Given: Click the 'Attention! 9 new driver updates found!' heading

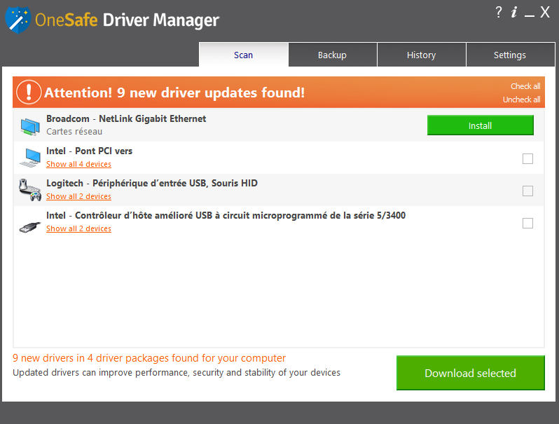Looking at the screenshot, I should point(174,93).
